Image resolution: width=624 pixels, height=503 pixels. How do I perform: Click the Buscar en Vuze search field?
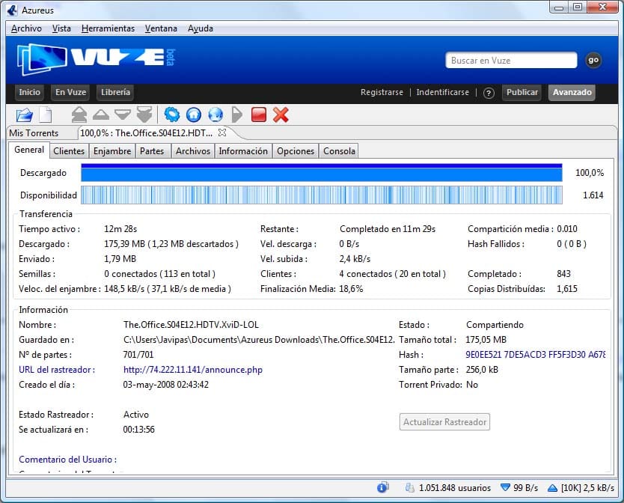pyautogui.click(x=512, y=61)
